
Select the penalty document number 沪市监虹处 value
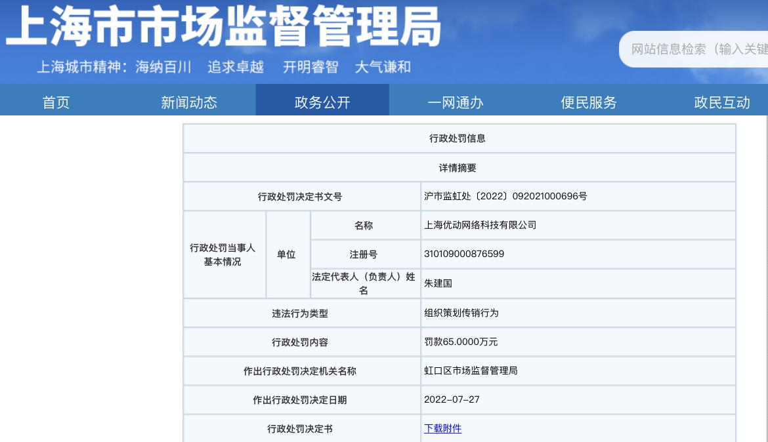point(505,196)
